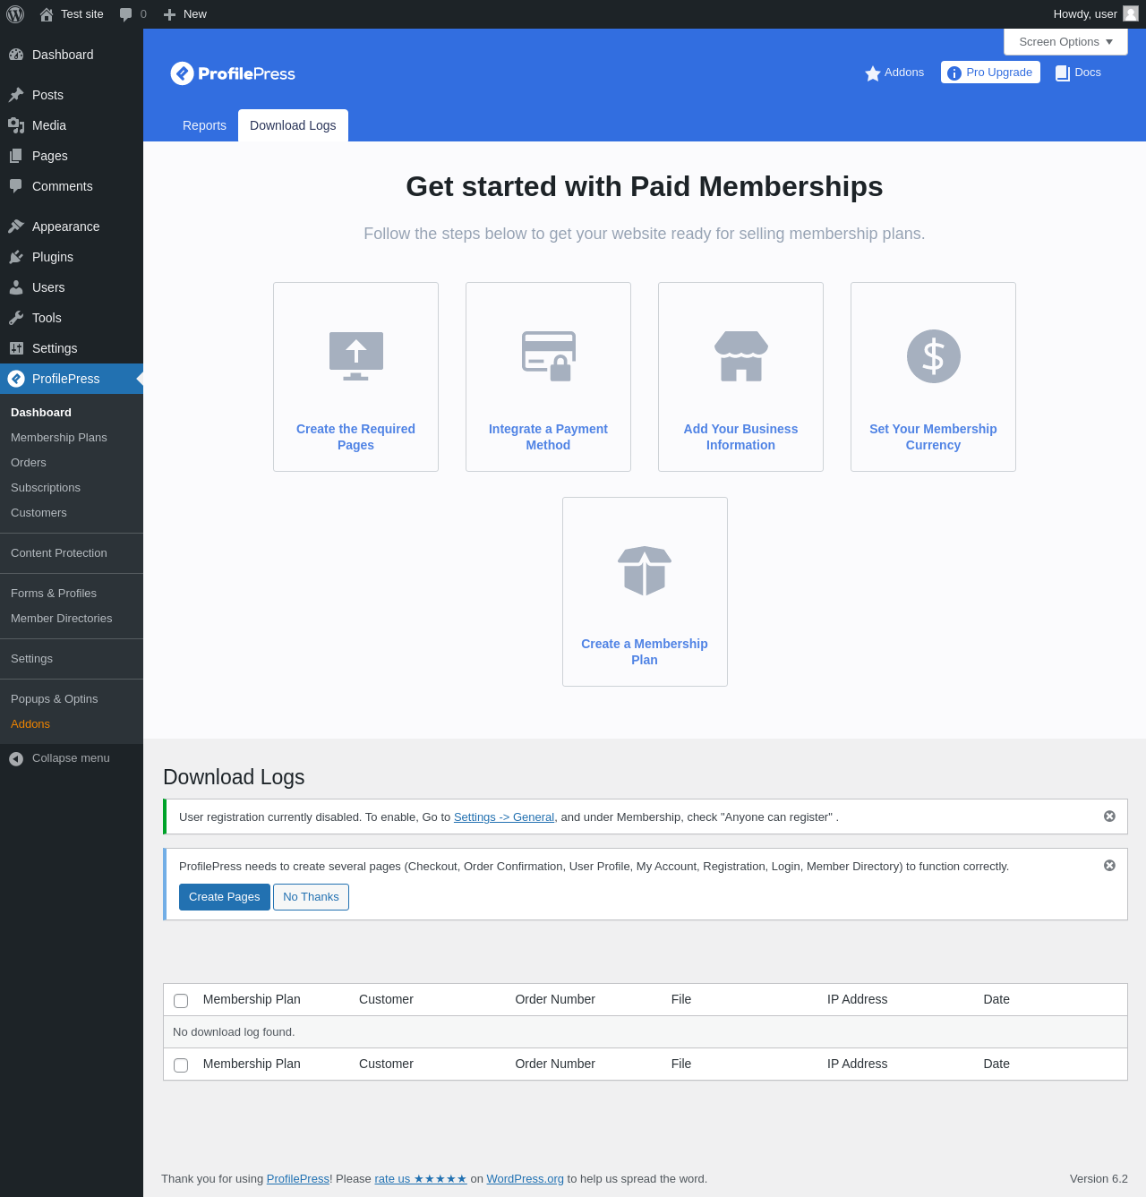Open the Create the Required Pages link
This screenshot has height=1197, width=1146.
[355, 437]
